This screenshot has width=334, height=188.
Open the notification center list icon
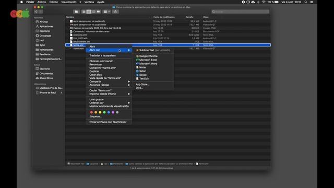(312, 2)
